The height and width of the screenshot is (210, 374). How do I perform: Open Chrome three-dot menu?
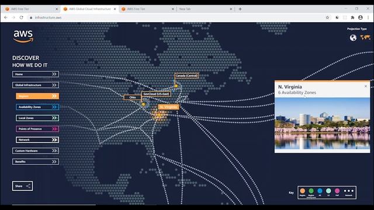368,17
